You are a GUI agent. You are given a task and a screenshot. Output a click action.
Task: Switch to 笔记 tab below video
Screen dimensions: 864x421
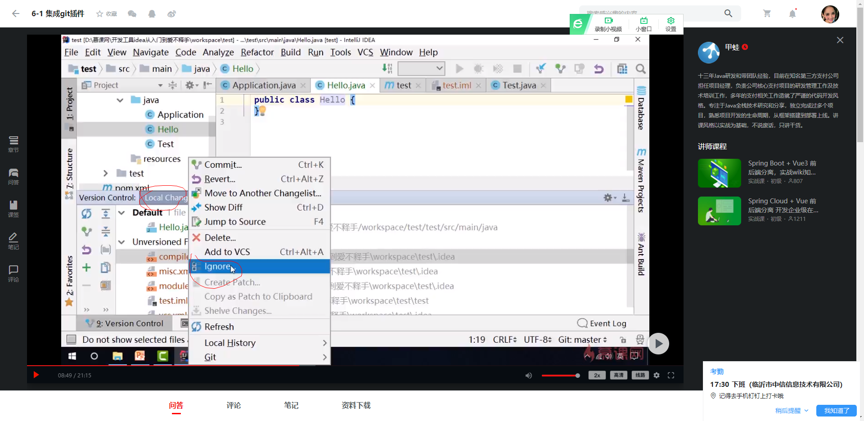[x=291, y=405]
